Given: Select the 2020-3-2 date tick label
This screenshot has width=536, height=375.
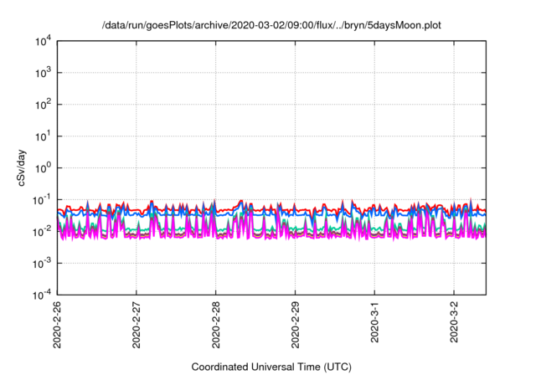Looking at the screenshot, I should (454, 322).
